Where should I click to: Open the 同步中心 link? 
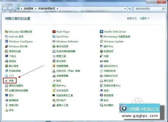tap(61, 86)
